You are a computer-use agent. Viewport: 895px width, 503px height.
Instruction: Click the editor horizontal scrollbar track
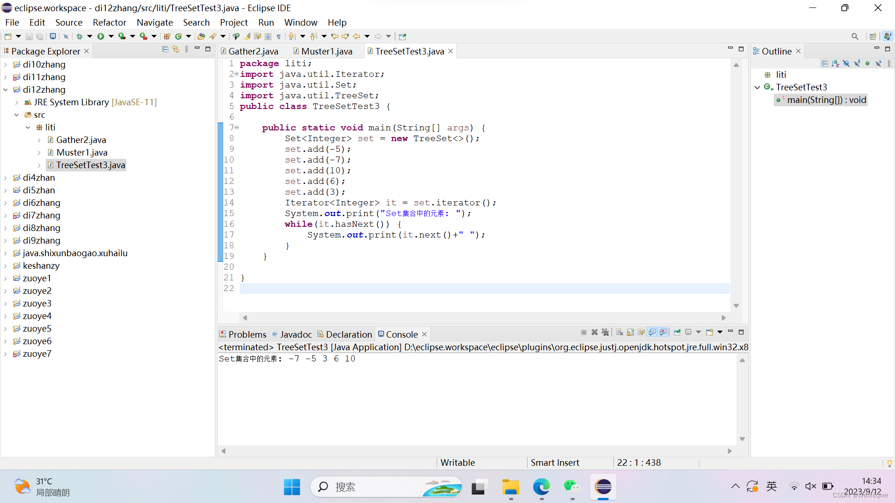tap(484, 318)
